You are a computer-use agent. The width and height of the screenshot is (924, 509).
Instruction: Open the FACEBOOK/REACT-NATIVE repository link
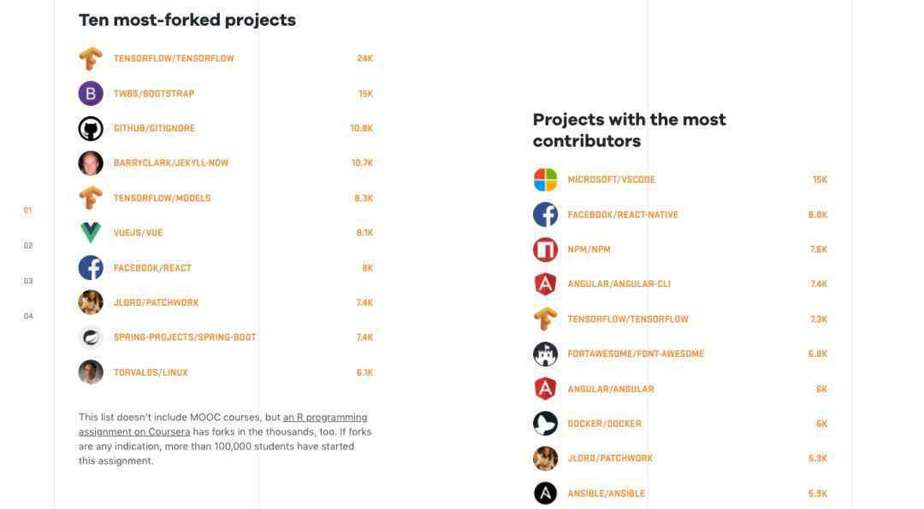623,214
